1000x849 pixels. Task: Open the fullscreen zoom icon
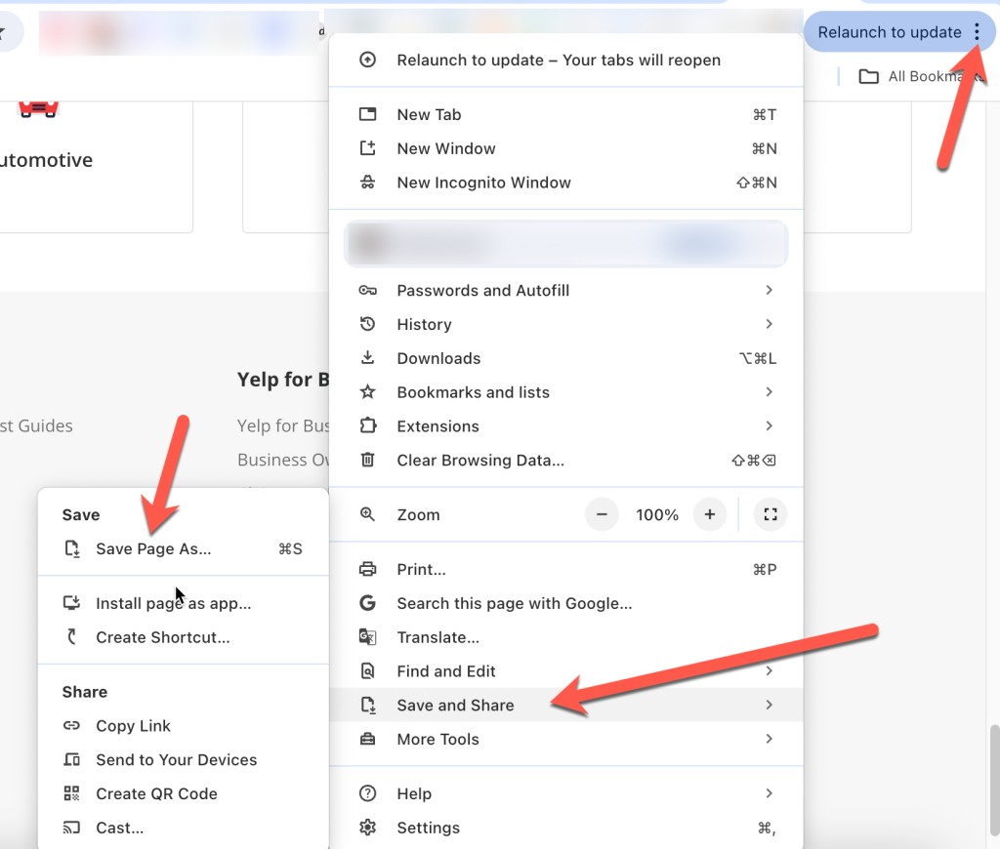pos(771,514)
